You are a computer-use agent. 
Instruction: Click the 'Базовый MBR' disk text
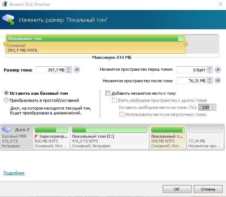click(14, 136)
